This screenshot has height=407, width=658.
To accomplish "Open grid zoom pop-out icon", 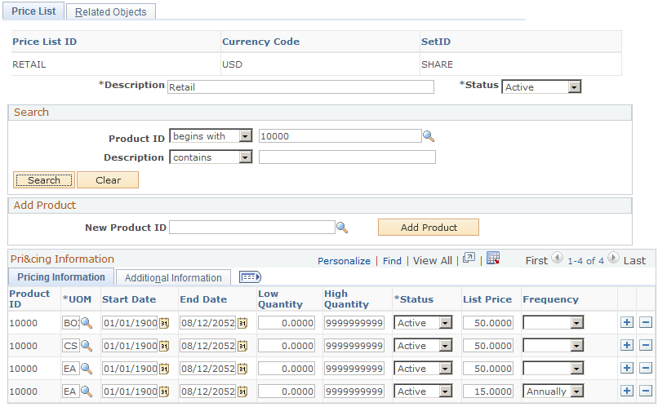I will [x=469, y=259].
